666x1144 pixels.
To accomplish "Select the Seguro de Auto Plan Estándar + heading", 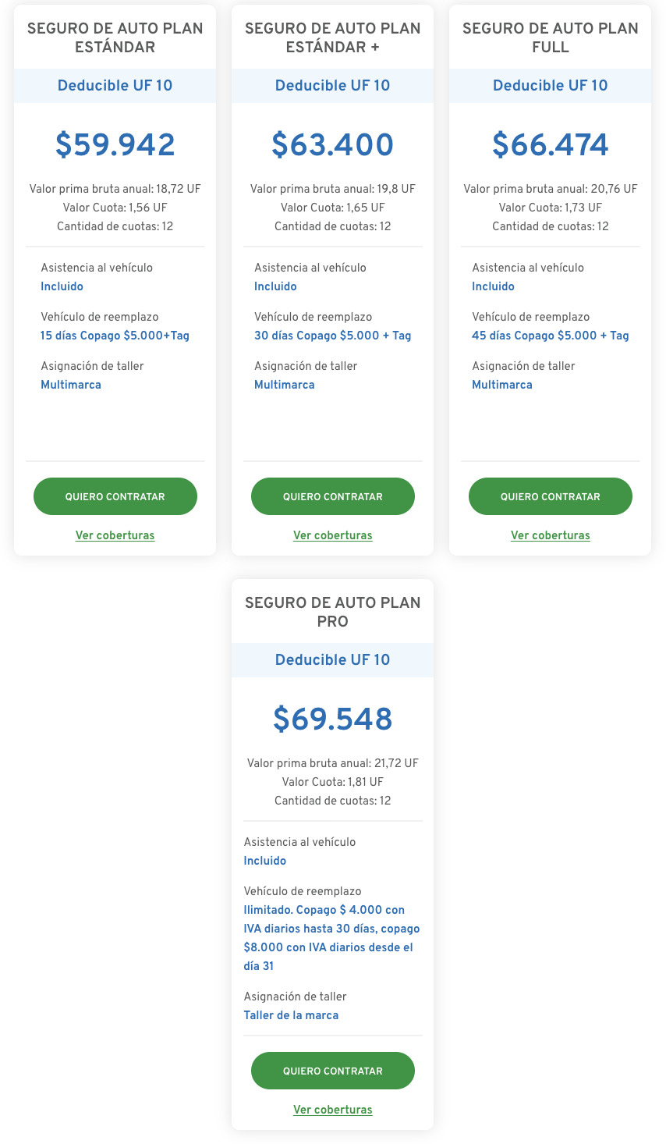I will coord(332,37).
